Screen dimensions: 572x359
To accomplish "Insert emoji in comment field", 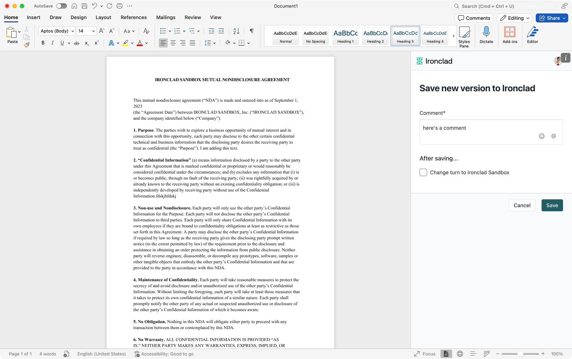I will coord(542,136).
